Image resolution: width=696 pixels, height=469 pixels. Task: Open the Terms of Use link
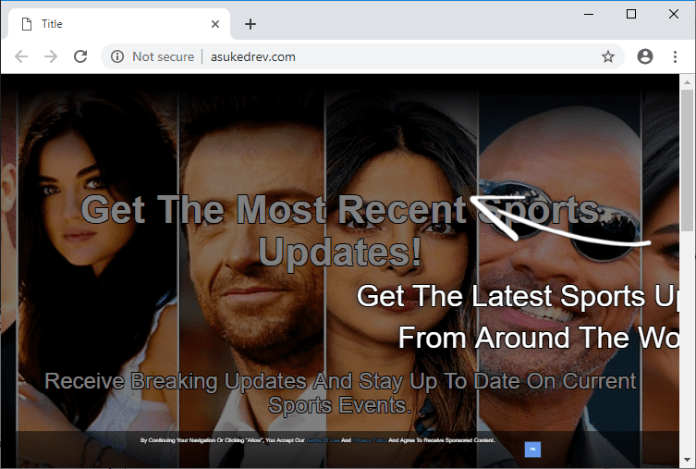(x=322, y=440)
